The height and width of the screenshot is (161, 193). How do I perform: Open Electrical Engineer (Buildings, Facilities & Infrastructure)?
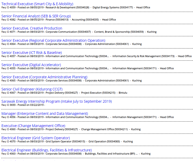(x=47, y=150)
